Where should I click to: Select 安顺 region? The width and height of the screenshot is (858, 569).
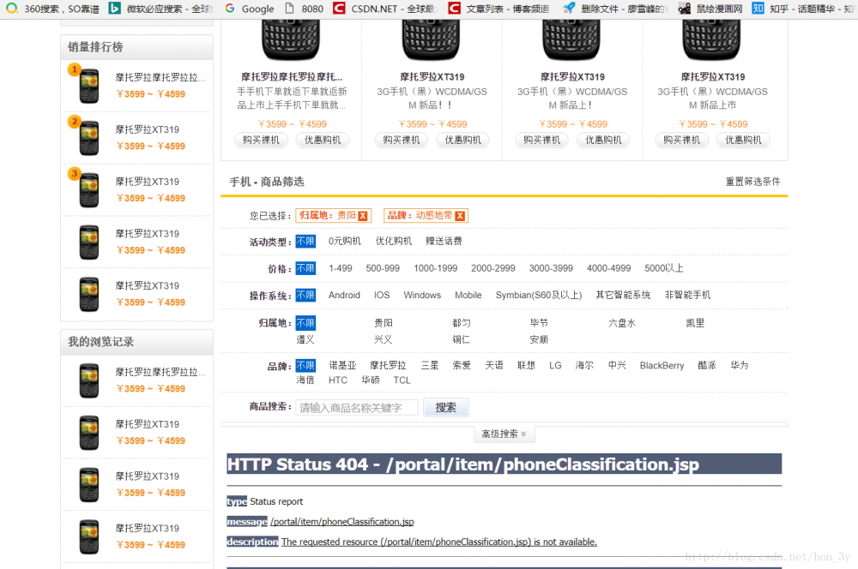[539, 339]
